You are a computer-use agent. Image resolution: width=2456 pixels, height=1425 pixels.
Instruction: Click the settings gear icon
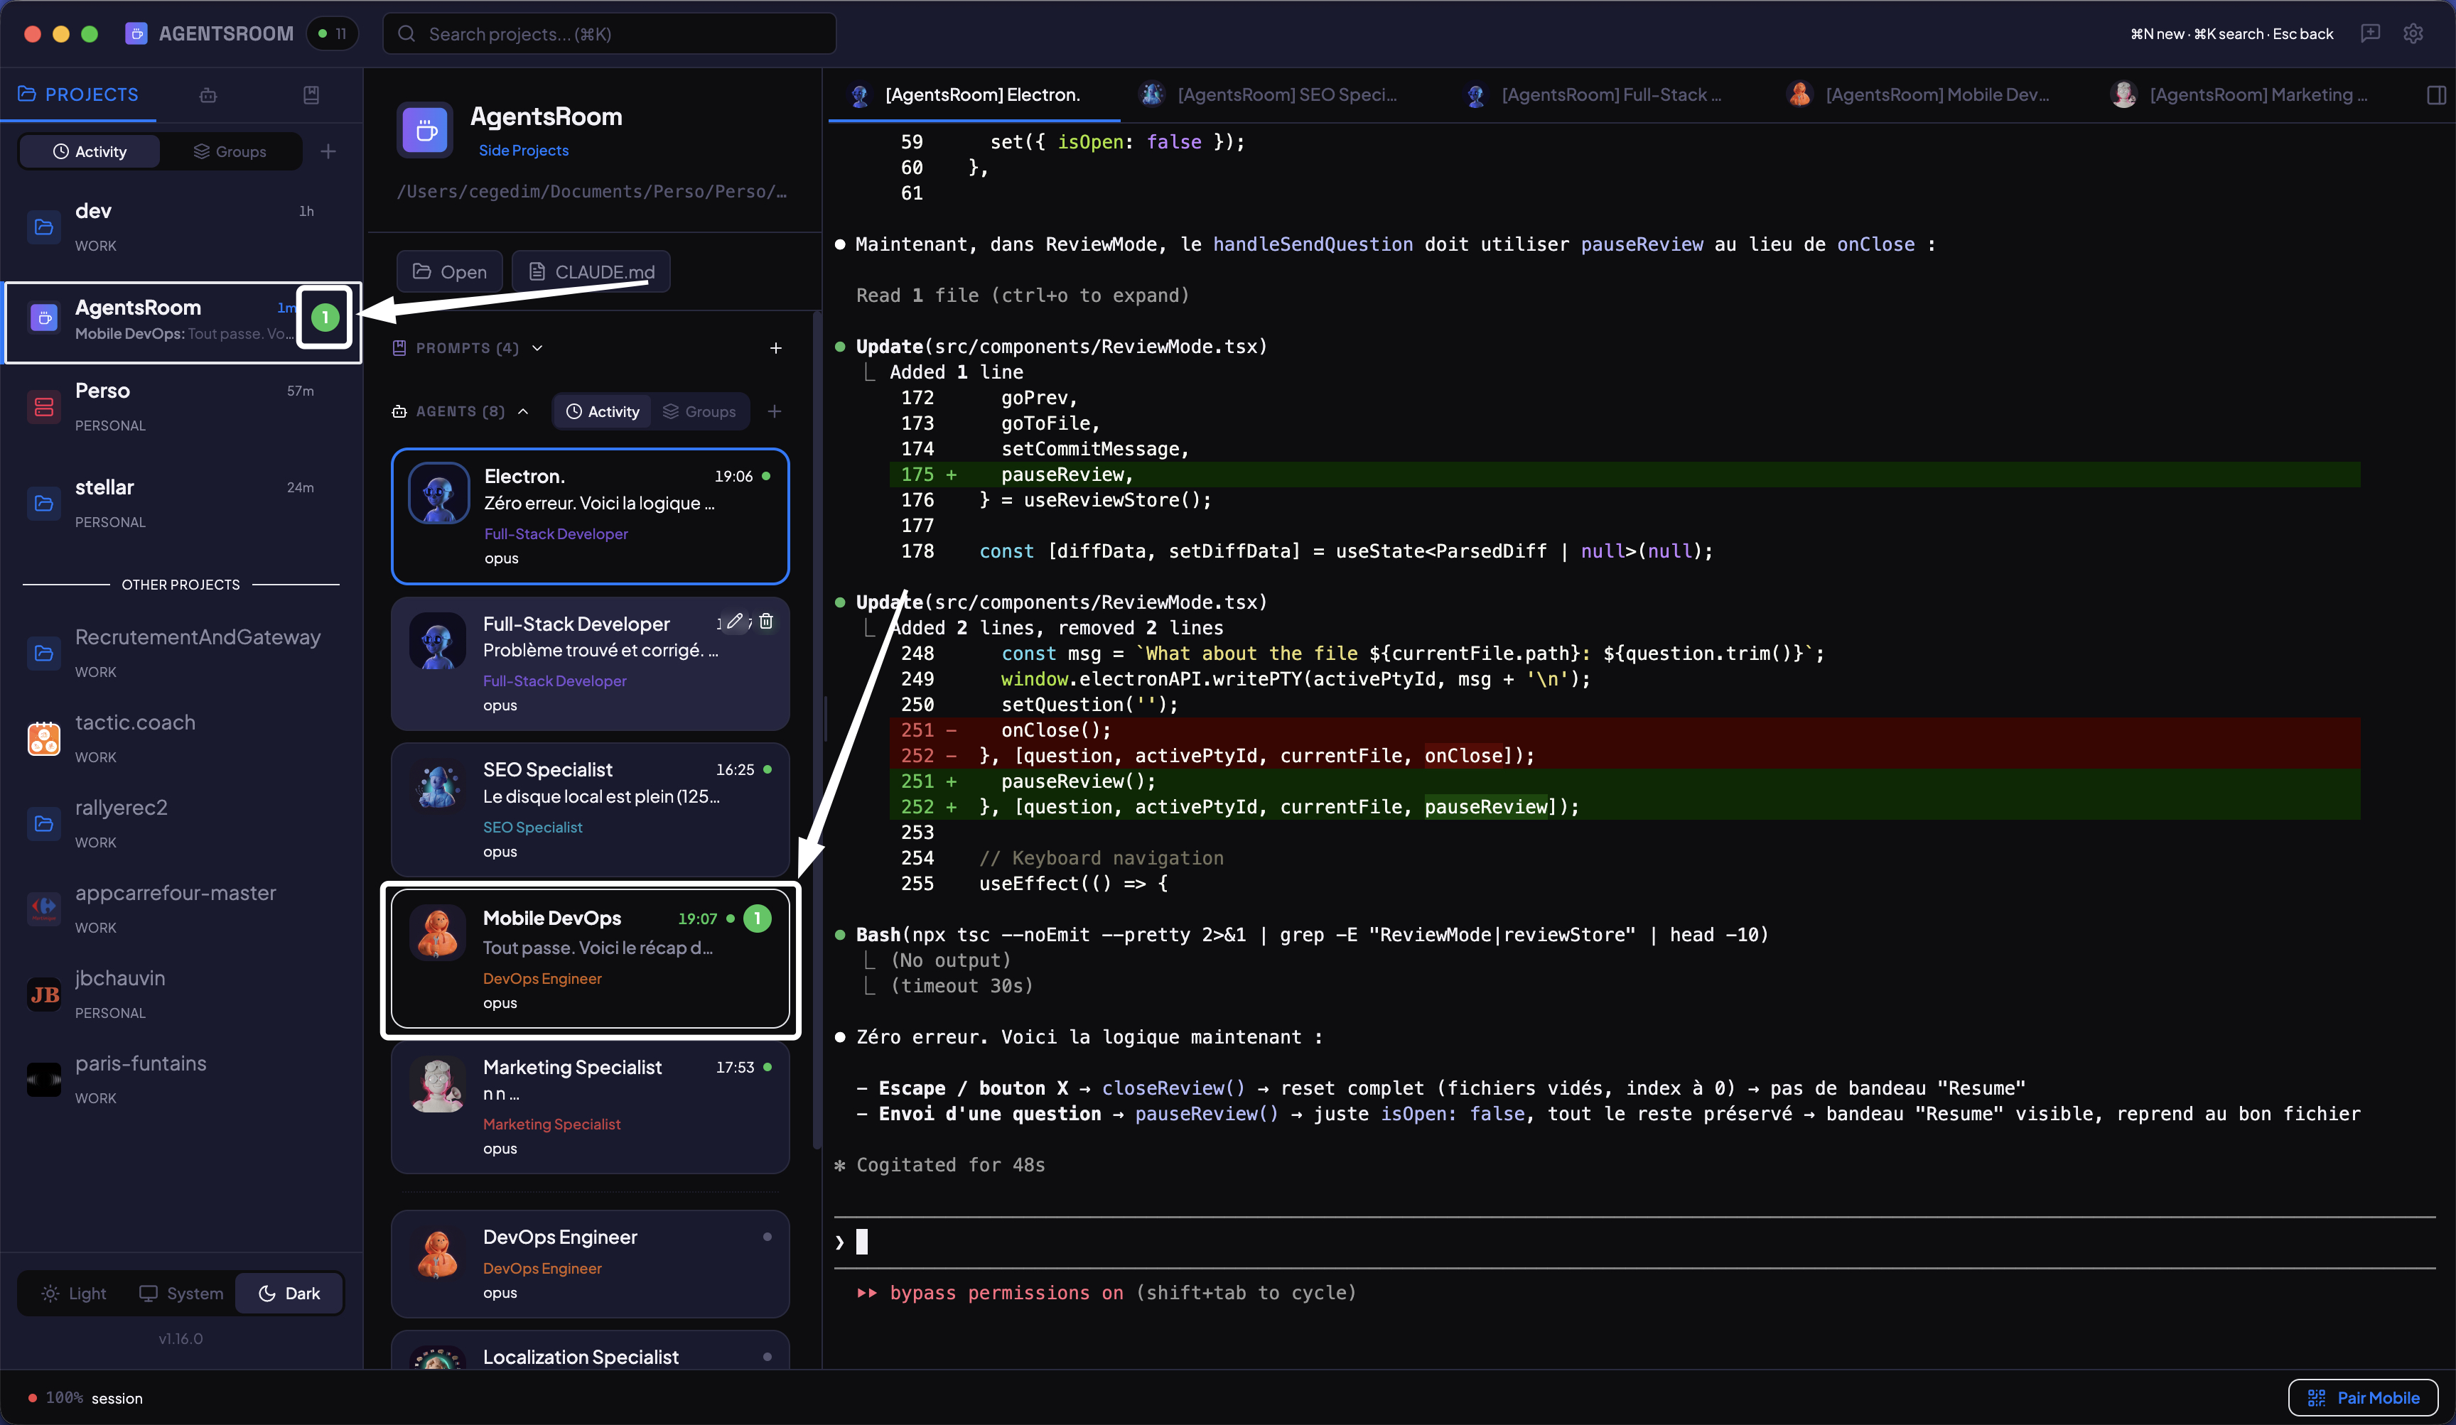tap(2412, 33)
